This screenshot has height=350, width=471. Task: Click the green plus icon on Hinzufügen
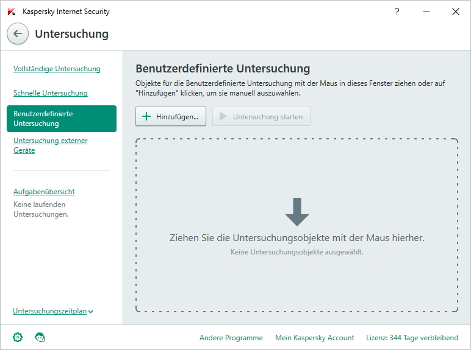(146, 116)
